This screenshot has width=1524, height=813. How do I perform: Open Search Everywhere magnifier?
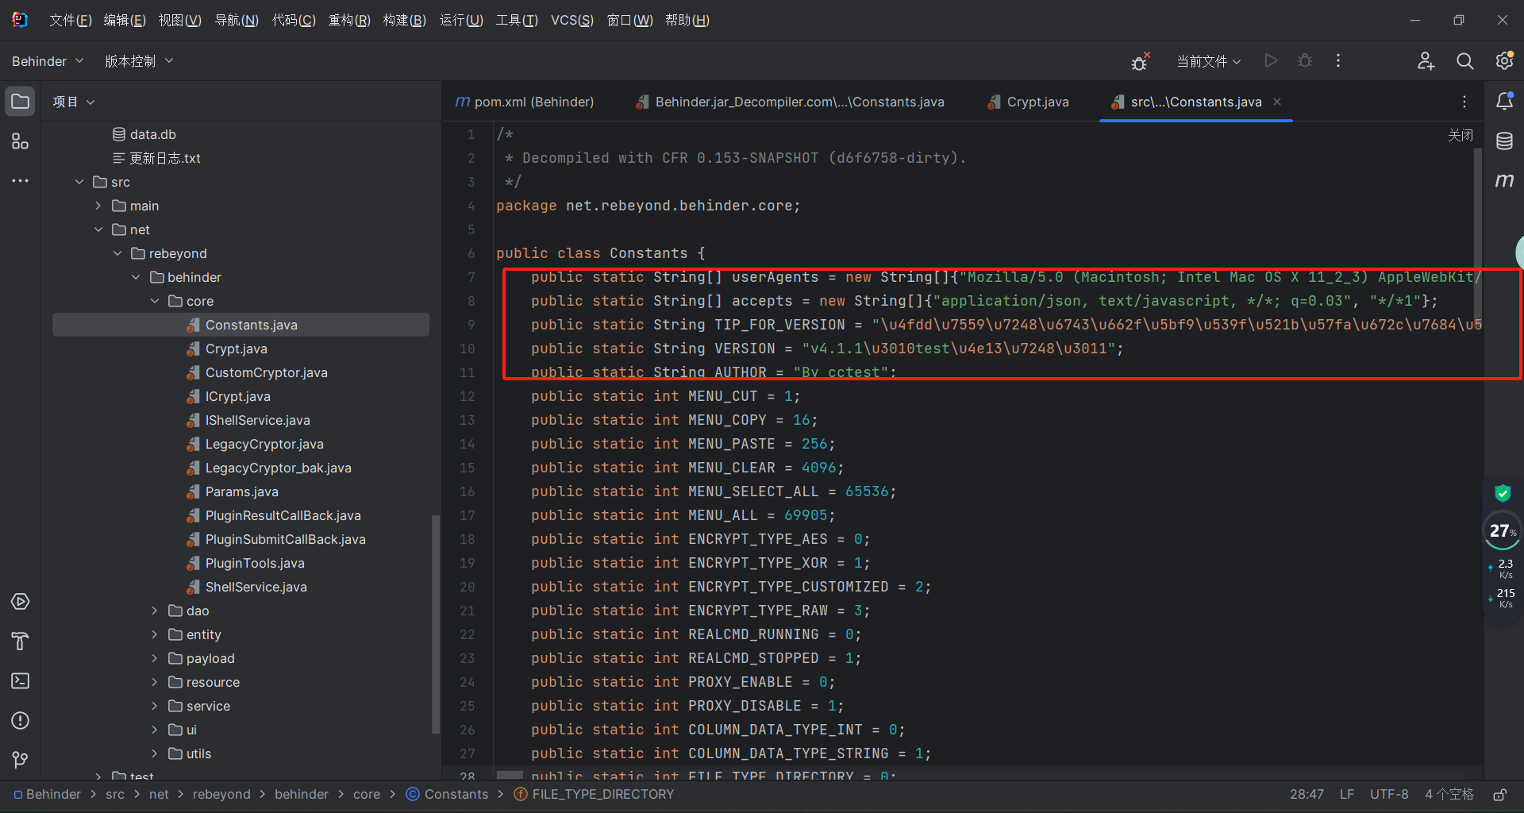[x=1464, y=61]
